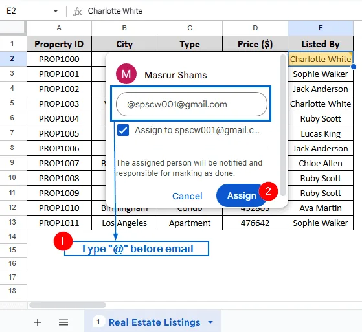The height and width of the screenshot is (332, 362).
Task: Click the Cancel link in the comment box
Action: 187,196
